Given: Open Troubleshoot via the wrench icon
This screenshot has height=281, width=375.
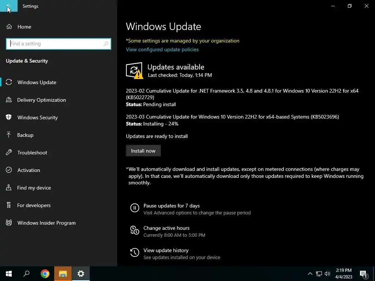Looking at the screenshot, I should click(9, 153).
